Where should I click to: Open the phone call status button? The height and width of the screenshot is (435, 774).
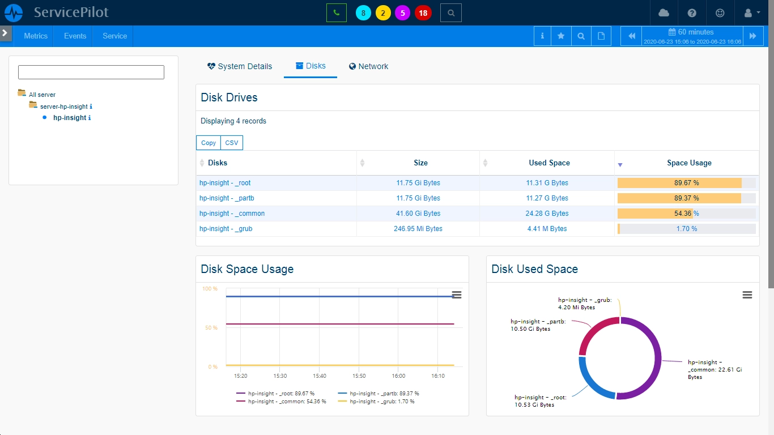pos(337,12)
